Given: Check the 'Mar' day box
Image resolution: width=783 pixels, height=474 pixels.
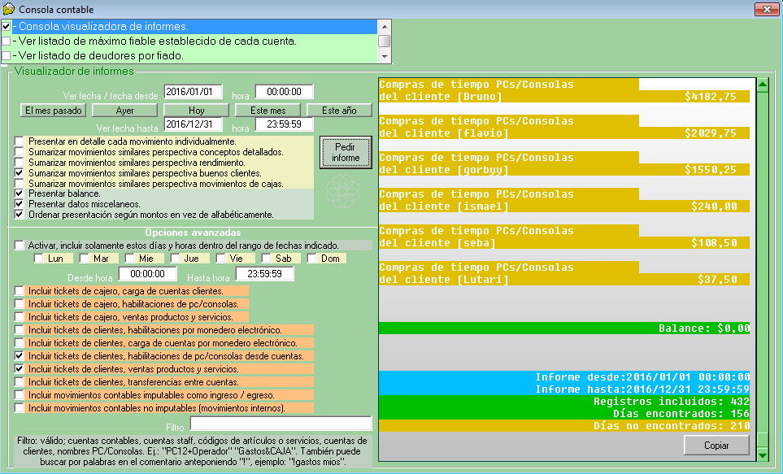Looking at the screenshot, I should click(84, 259).
